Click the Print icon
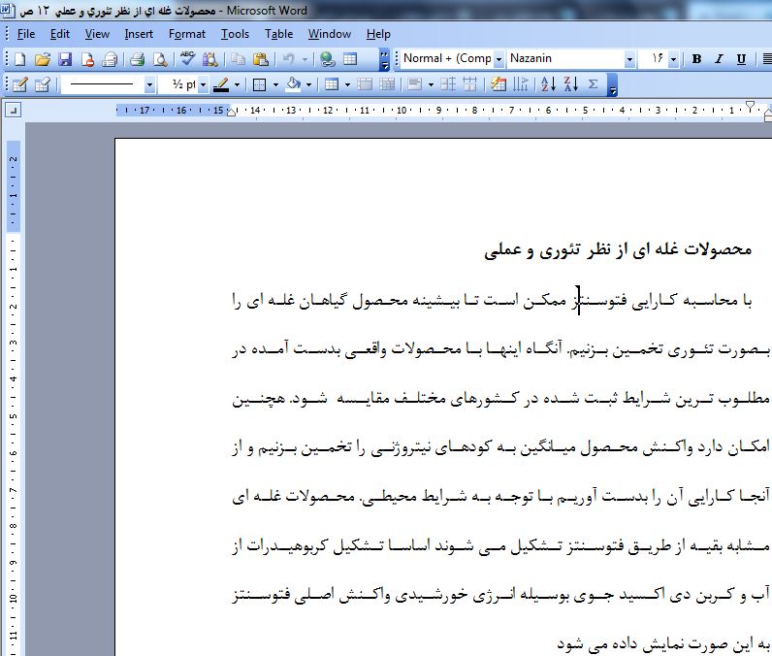This screenshot has width=772, height=656. pyautogui.click(x=138, y=59)
